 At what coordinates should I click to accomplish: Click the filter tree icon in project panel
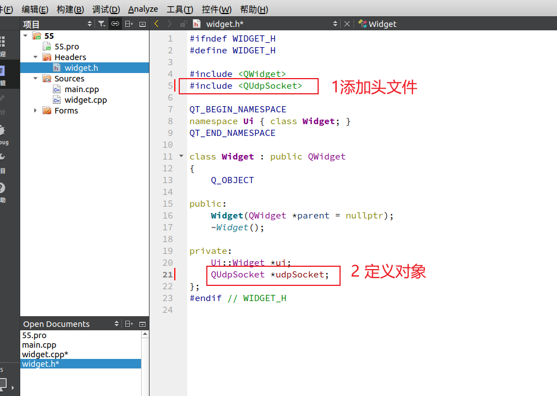[102, 24]
